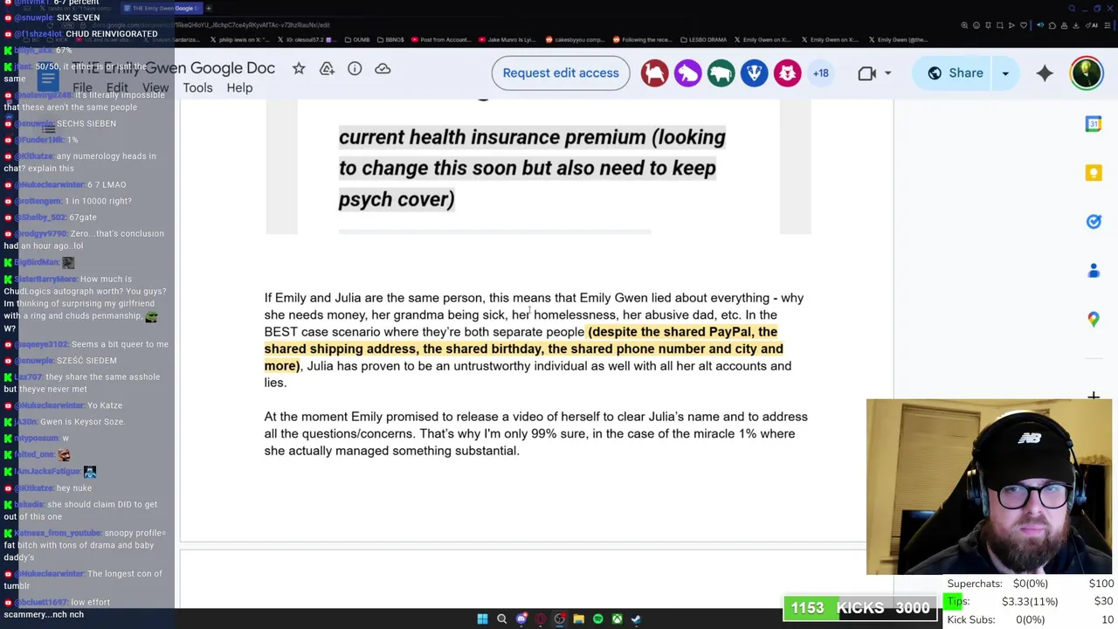Open the new browser tab plus button
The height and width of the screenshot is (629, 1118).
[x=209, y=8]
